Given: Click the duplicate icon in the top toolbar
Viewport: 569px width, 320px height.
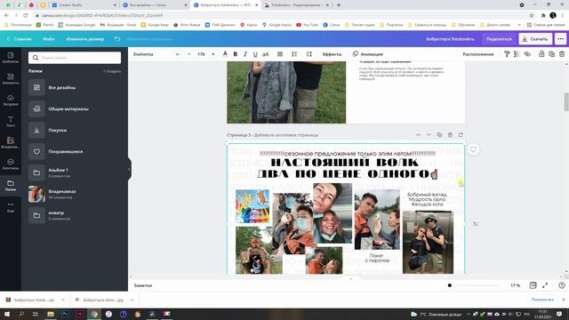Looking at the screenshot, I should [551, 54].
